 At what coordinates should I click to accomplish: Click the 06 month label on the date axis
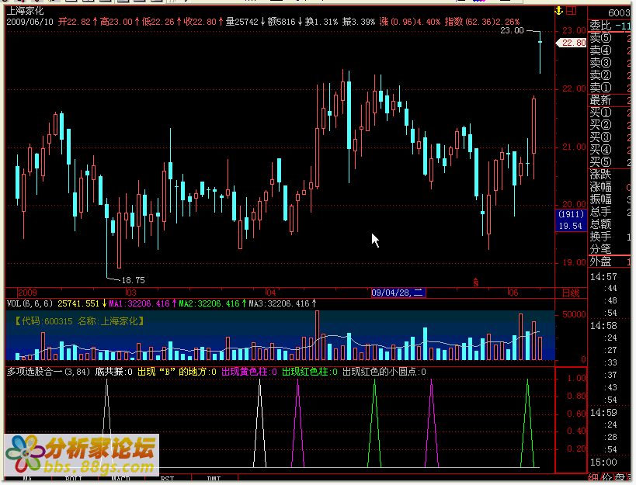[513, 293]
